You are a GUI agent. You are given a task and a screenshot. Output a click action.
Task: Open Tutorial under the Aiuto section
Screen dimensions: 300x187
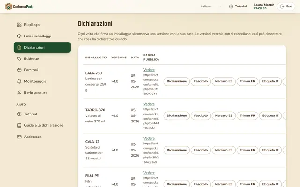tap(42, 114)
